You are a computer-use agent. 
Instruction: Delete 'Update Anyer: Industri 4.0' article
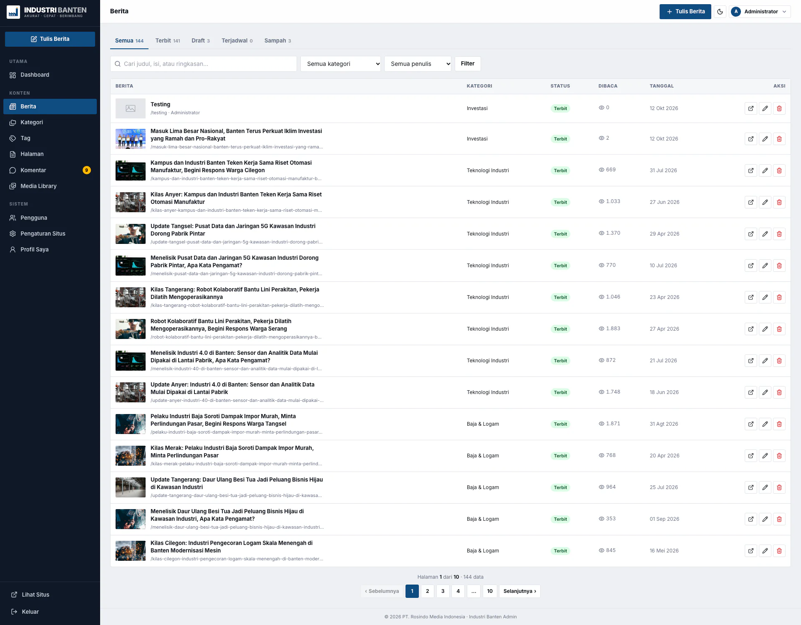[779, 392]
